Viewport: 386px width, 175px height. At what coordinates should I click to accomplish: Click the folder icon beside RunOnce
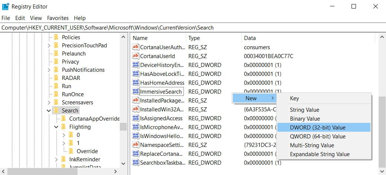56,94
